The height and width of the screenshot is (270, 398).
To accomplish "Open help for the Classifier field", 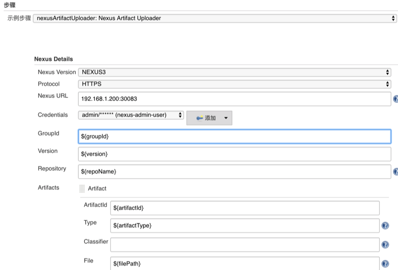I will point(385,244).
